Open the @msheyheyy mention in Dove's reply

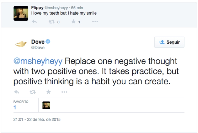click(x=38, y=61)
